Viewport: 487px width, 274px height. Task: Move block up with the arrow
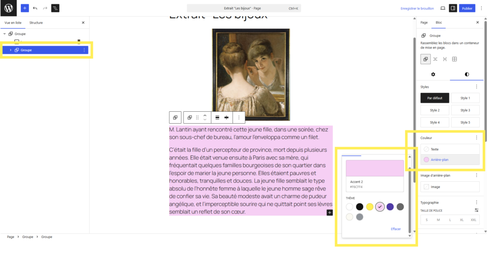tap(205, 115)
